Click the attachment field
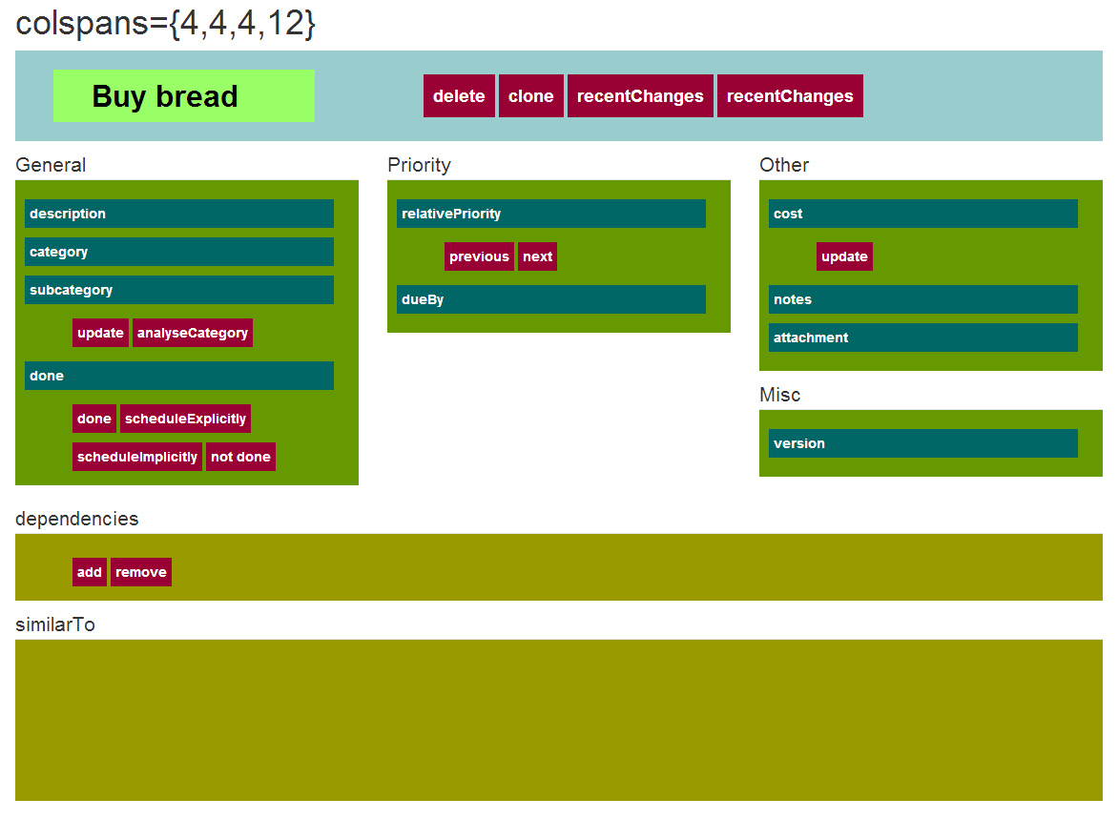The width and height of the screenshot is (1118, 819). (x=923, y=338)
